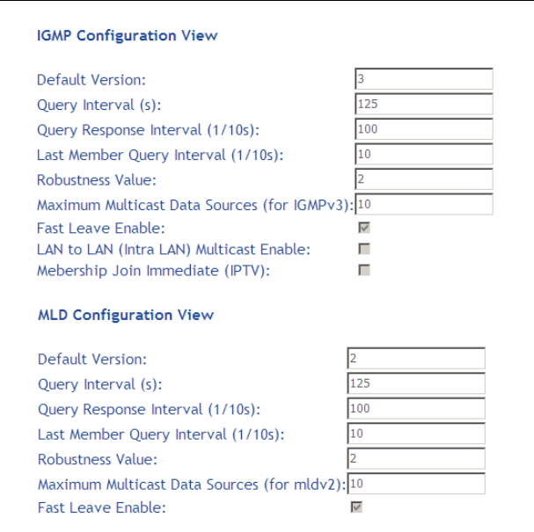The height and width of the screenshot is (532, 534).
Task: Enable LAN to LAN Multicast checkbox
Action: 364,250
